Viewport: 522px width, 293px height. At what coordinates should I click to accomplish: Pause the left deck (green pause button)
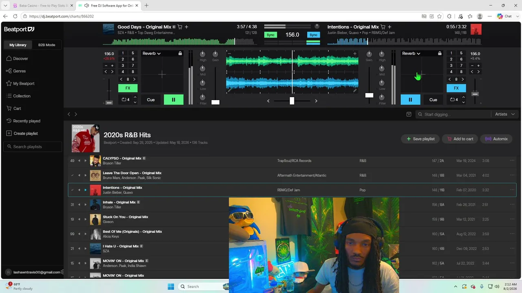click(173, 100)
